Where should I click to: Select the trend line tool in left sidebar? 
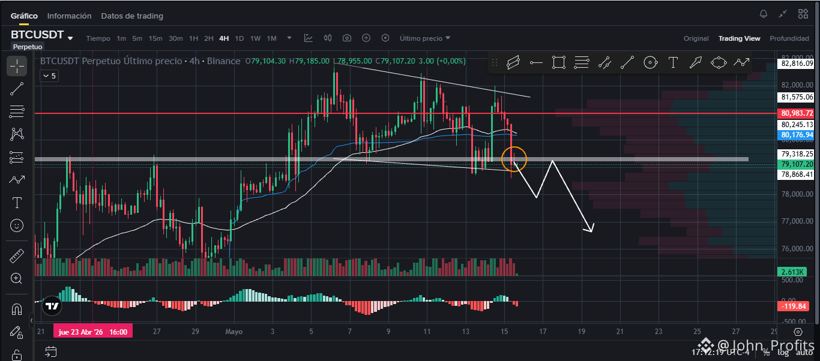[x=17, y=89]
